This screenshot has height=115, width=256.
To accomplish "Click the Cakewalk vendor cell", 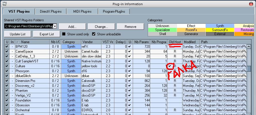I will [91, 81].
